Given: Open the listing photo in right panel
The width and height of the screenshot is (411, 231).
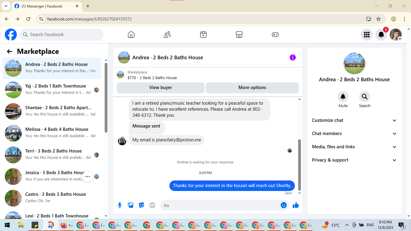Looking at the screenshot, I should (354, 63).
